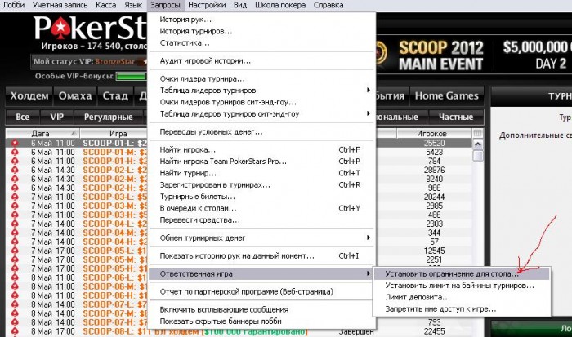Select the Частные filter tab
The width and height of the screenshot is (572, 337).
coord(456,117)
